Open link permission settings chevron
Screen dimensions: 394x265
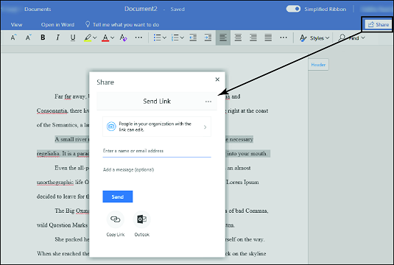205,127
